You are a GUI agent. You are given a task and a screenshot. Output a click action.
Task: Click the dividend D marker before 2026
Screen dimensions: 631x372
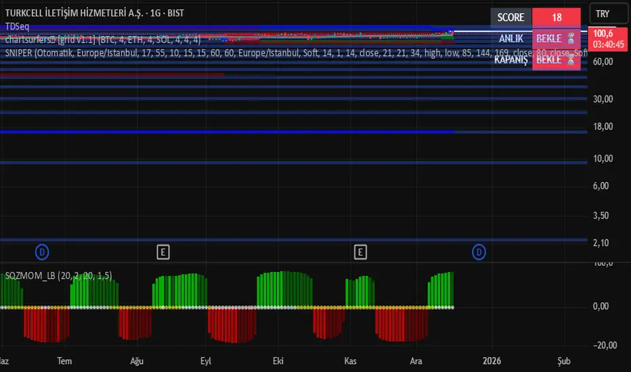click(479, 252)
